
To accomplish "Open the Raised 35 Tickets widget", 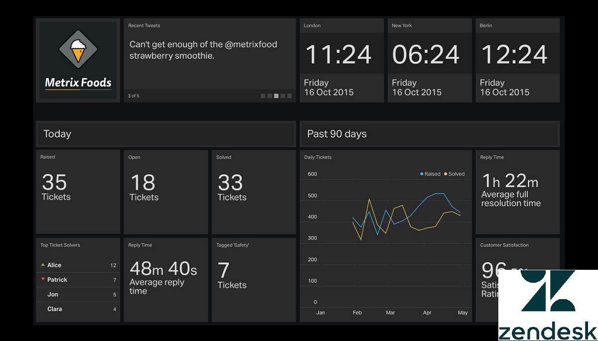I will pyautogui.click(x=78, y=192).
